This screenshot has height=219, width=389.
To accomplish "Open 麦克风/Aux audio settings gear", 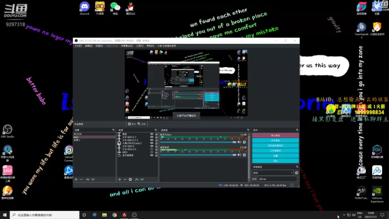I will pyautogui.click(x=245, y=142).
